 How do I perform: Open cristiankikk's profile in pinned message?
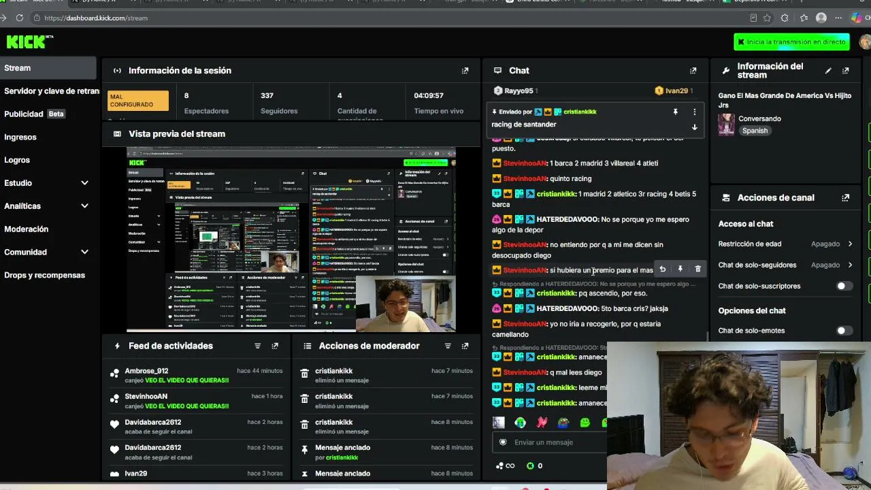coord(580,112)
